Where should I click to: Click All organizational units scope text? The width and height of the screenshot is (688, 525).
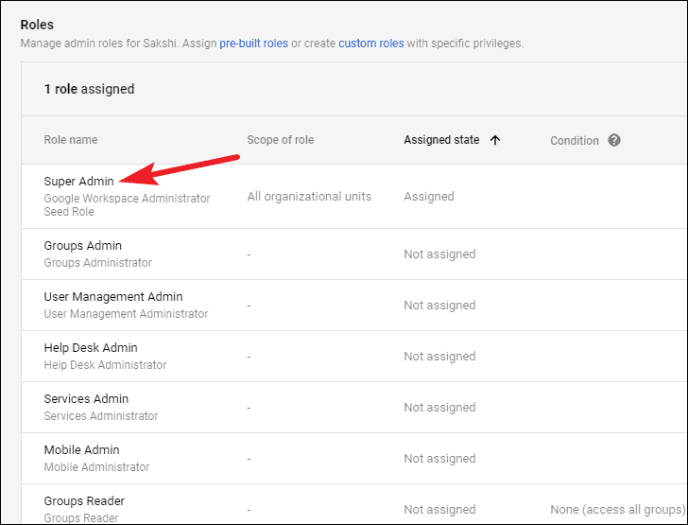pyautogui.click(x=309, y=197)
